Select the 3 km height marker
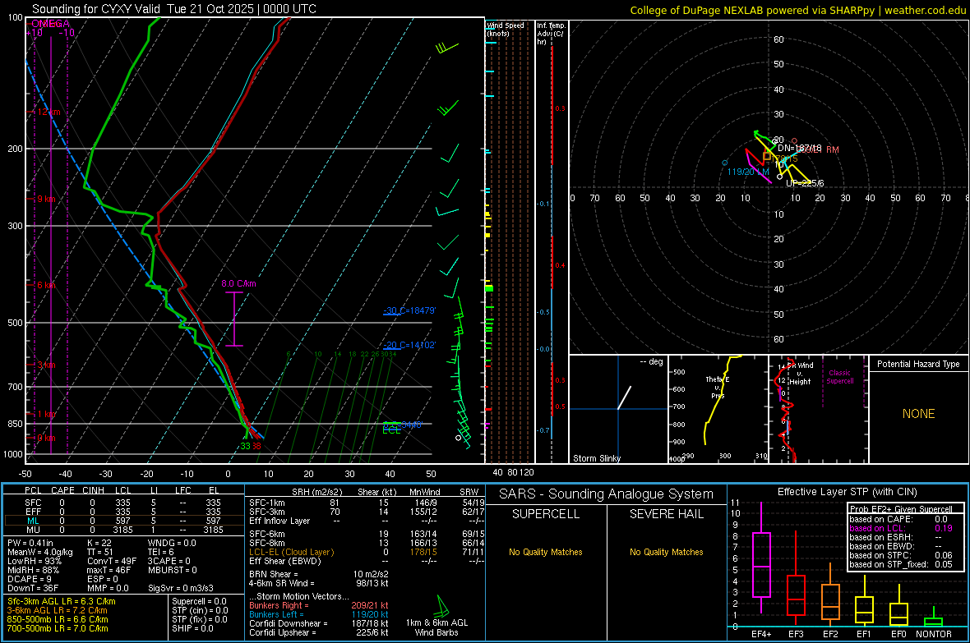 tap(46, 365)
